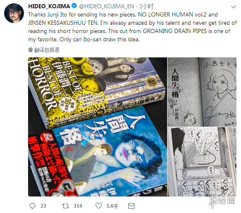Like the tweet with heart icon

99,206
